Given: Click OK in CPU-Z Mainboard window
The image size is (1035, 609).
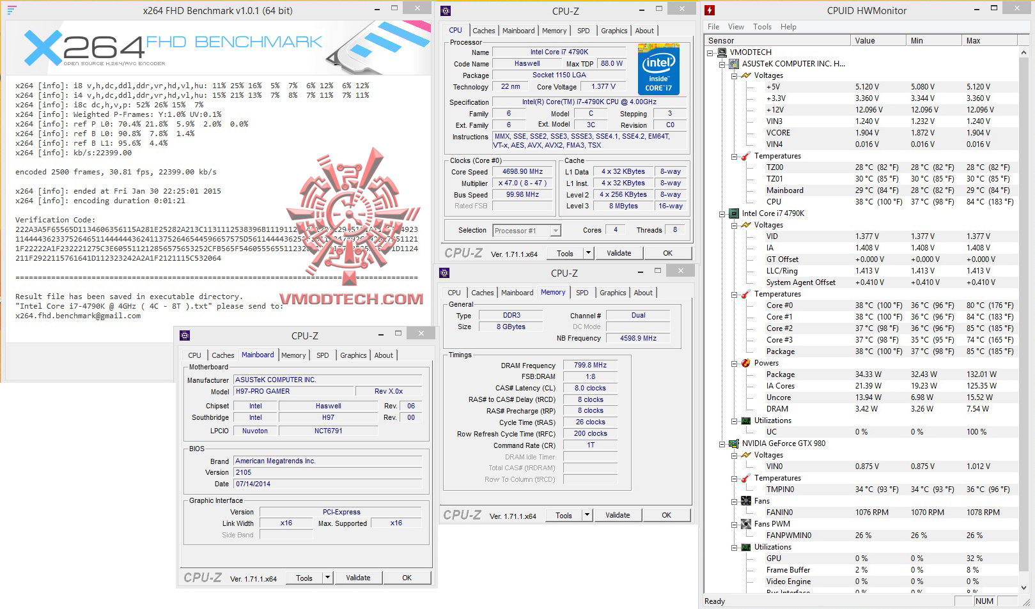Looking at the screenshot, I should tap(407, 578).
